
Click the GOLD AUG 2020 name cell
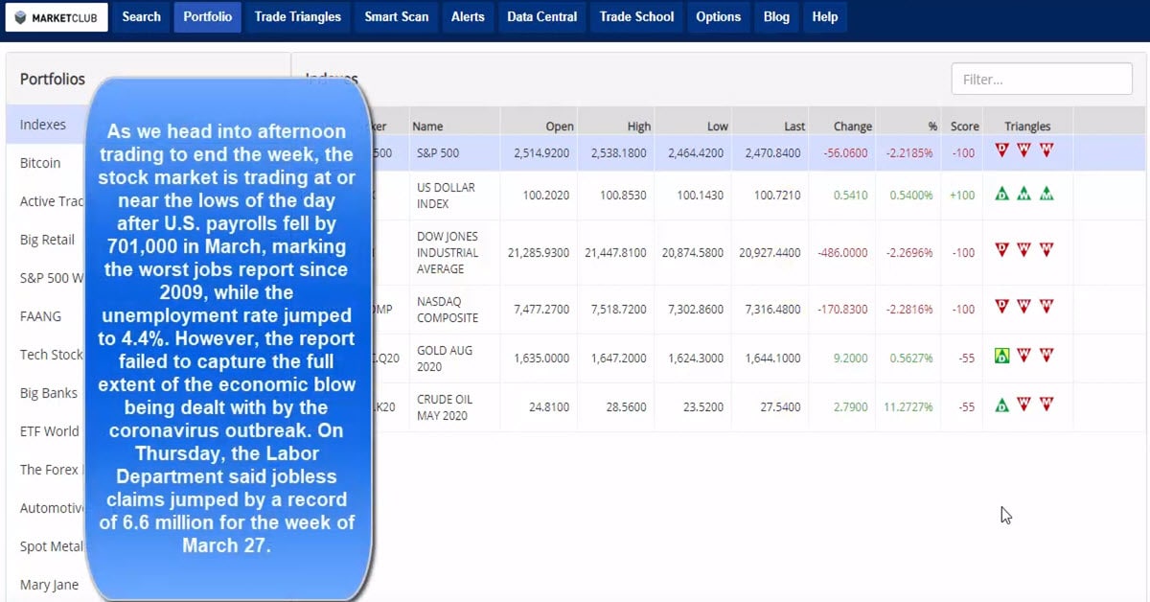445,358
